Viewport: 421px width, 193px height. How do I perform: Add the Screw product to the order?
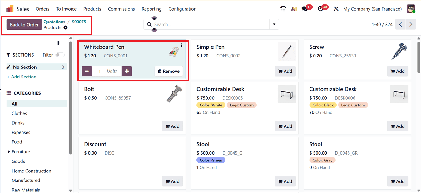[397, 71]
